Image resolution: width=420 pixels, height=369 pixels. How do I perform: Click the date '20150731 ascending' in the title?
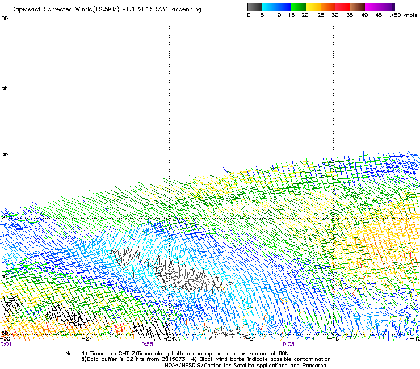[x=170, y=10]
